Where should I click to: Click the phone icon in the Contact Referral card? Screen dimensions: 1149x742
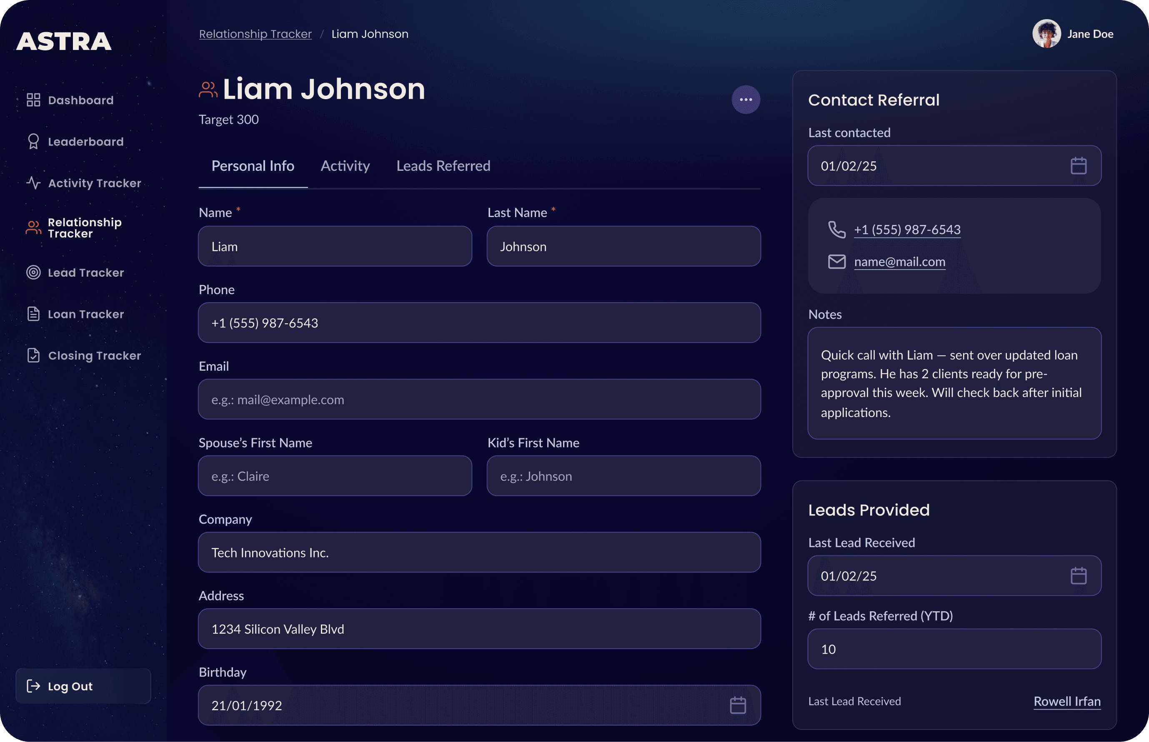pos(837,230)
